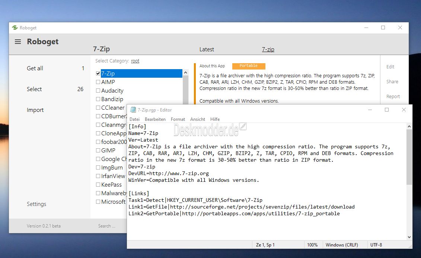Viewport: 421px width, 258px height.
Task: Check the CDBurnerXP checkbox
Action: click(98, 116)
